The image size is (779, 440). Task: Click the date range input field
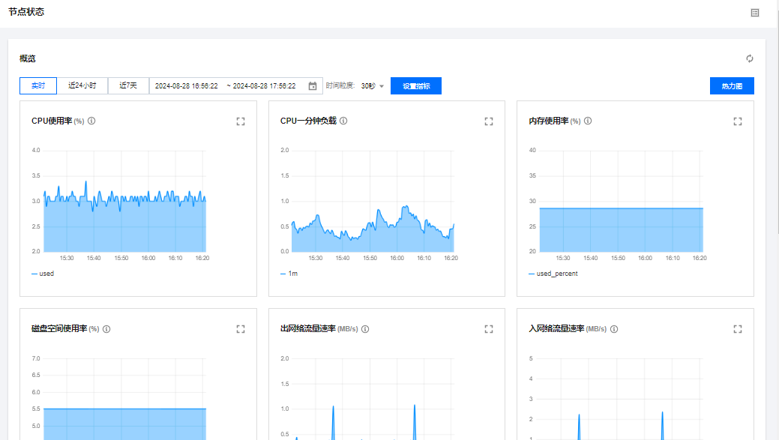coord(225,86)
